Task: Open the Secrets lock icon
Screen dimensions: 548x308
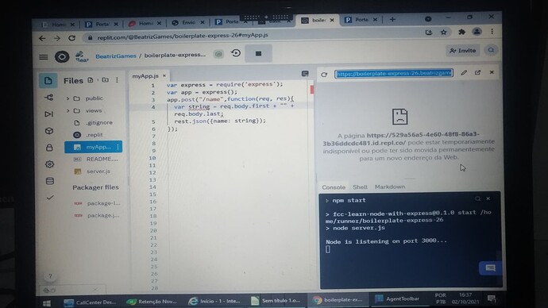Action: (49, 148)
